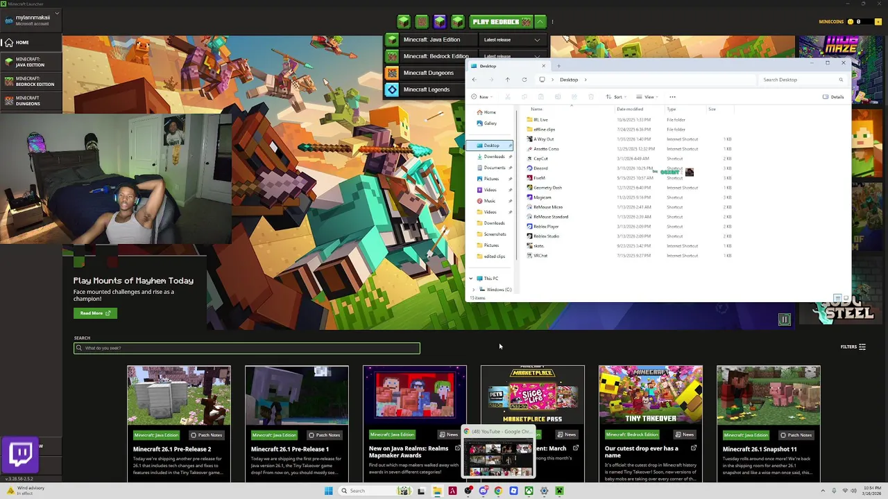Collapse the game picker via the green chevron
This screenshot has height=499, width=888.
(x=540, y=22)
